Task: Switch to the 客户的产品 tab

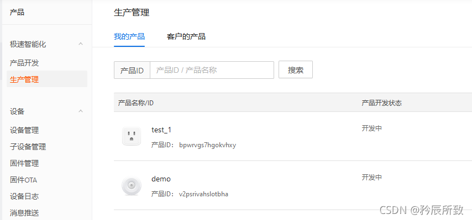Action: pyautogui.click(x=186, y=36)
